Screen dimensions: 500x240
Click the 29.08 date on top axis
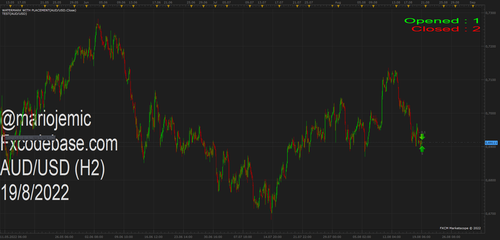point(455,2)
